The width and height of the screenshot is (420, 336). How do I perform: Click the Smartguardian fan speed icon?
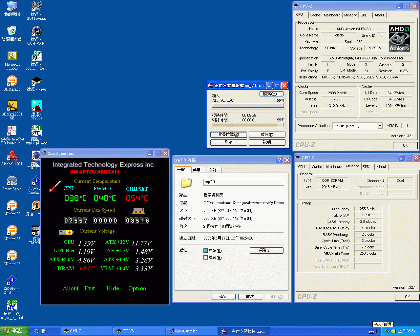[x=138, y=210]
